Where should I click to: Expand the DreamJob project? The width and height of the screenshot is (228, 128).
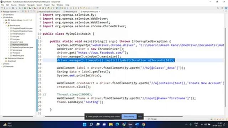coord(1,66)
